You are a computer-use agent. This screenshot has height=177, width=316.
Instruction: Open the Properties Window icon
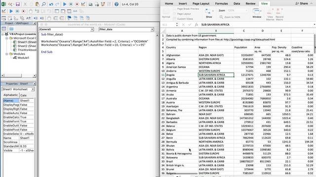pyautogui.click(x=97, y=4)
